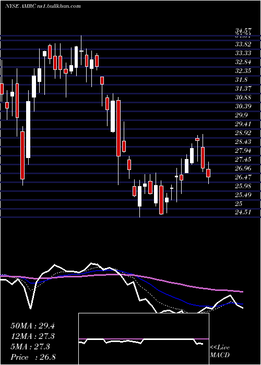Click the Price : 26.8 readout

click(x=33, y=357)
